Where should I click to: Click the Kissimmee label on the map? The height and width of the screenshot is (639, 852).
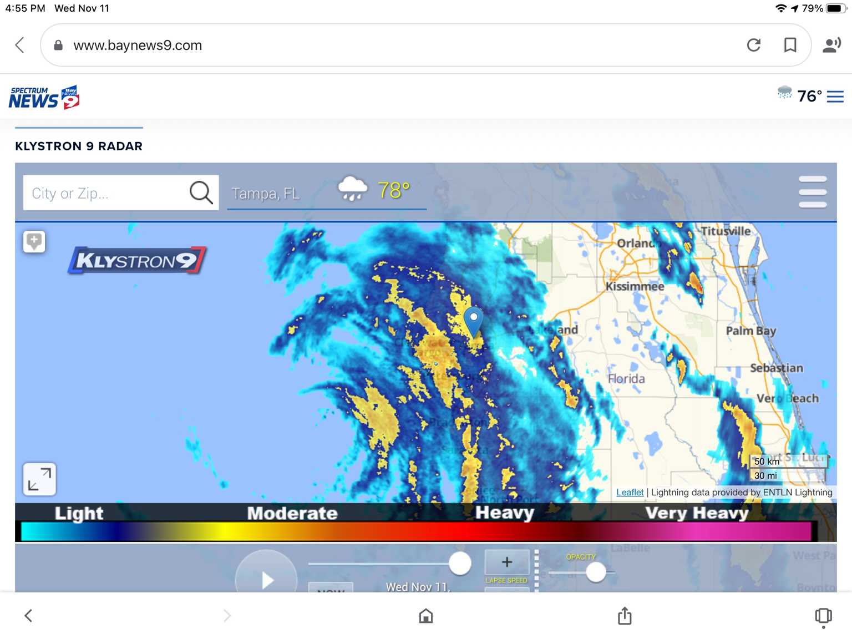(x=635, y=286)
